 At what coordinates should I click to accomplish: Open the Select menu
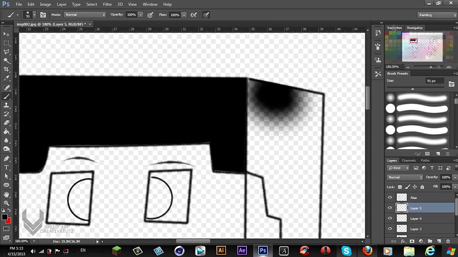coord(92,4)
